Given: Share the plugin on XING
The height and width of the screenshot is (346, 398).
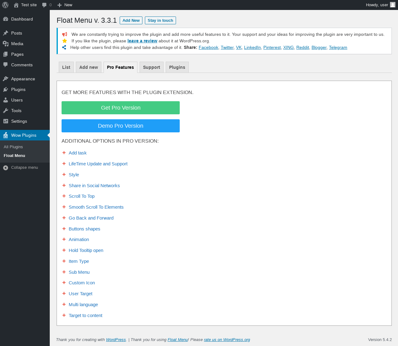Looking at the screenshot, I should coord(289,47).
